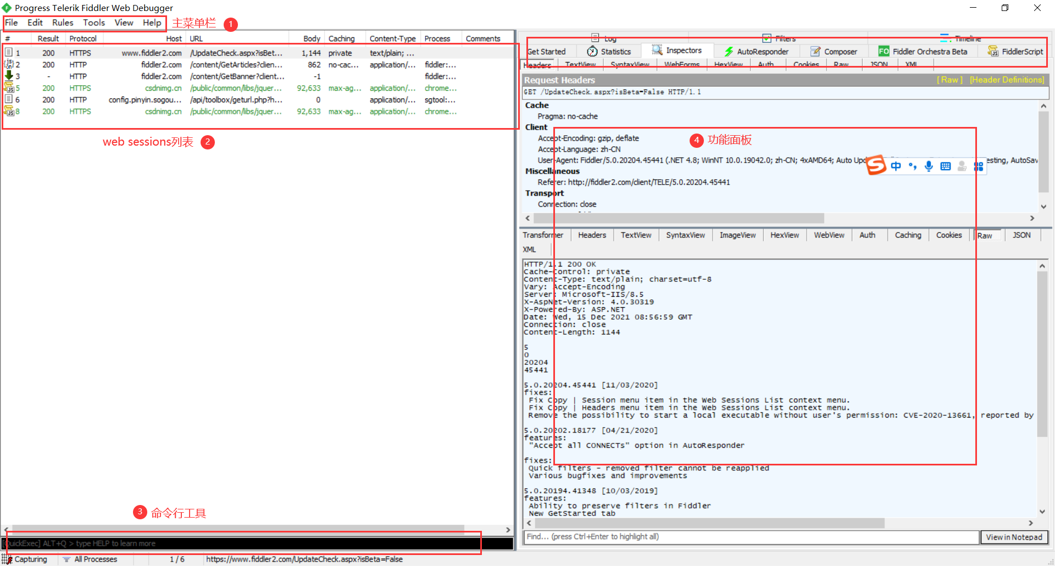
Task: Click session 6 document icon
Action: coord(9,99)
